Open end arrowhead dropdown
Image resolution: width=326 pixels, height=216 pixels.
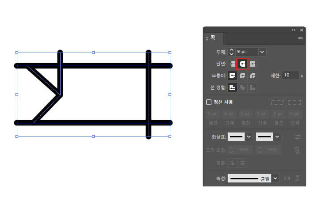click(x=277, y=137)
